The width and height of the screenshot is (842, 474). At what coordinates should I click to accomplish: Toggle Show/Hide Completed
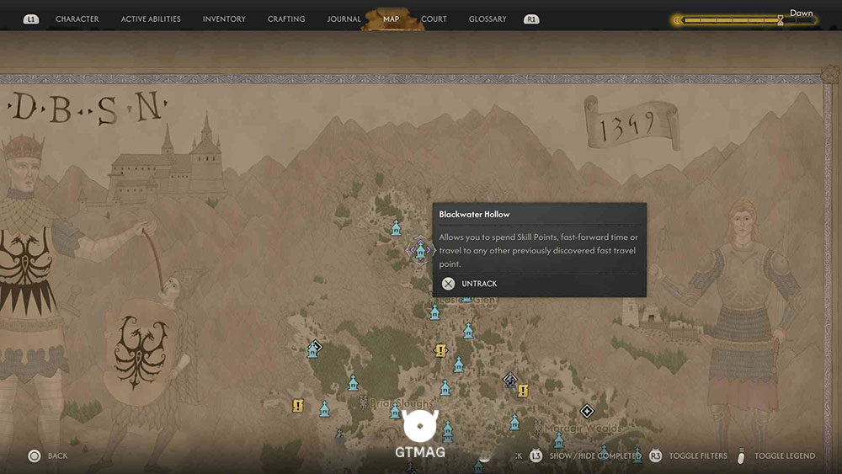pos(595,455)
